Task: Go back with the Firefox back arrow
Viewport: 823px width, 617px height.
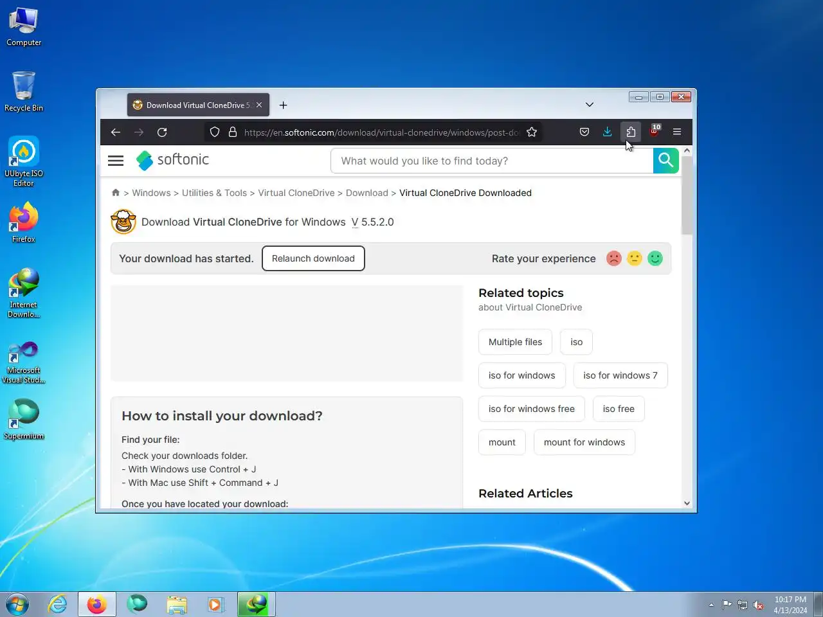Action: point(116,132)
